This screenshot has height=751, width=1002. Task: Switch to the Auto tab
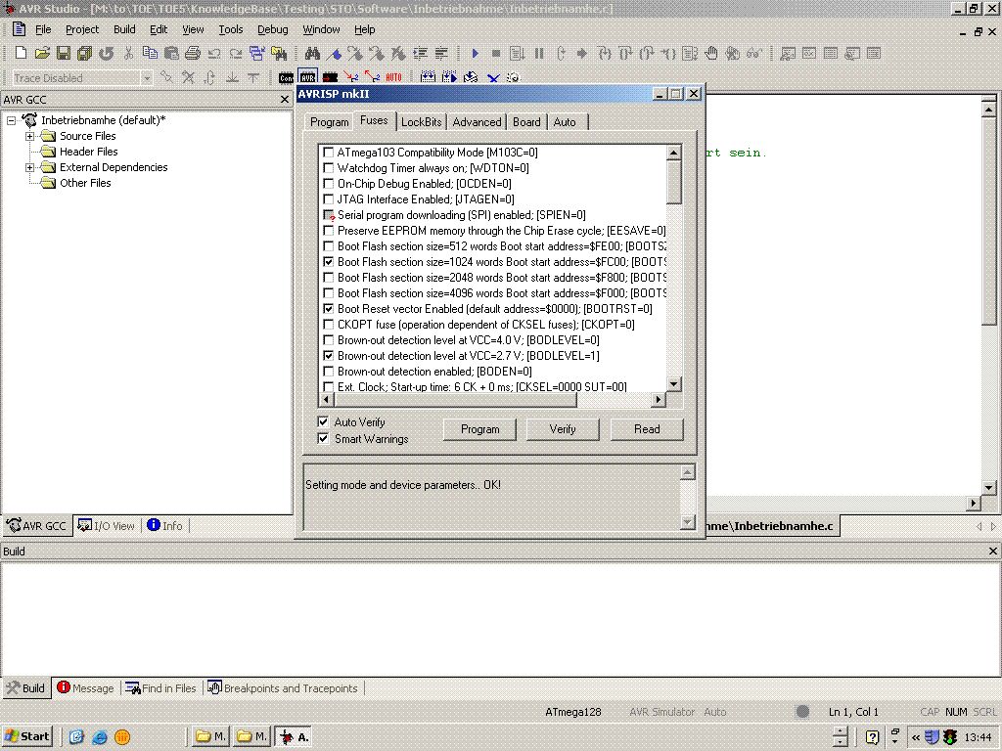tap(565, 122)
